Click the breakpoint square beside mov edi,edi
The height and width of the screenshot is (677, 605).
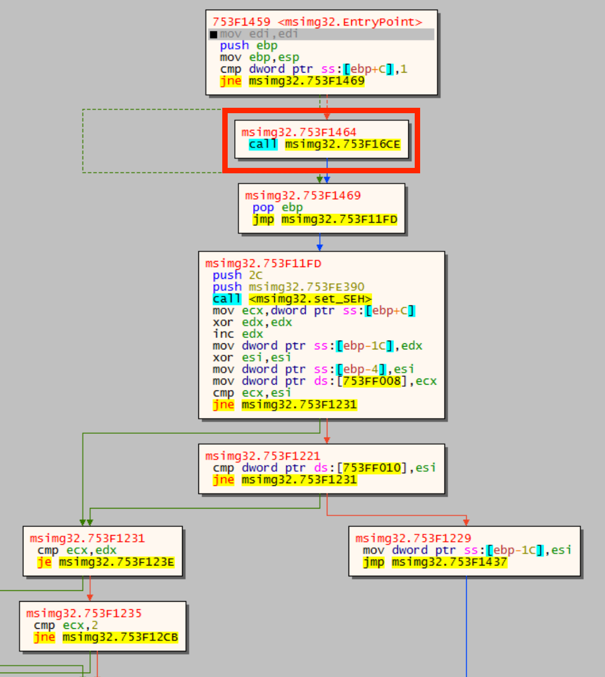[214, 34]
